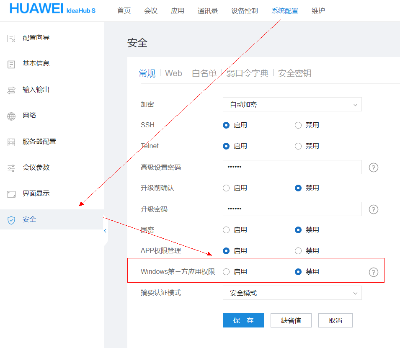Screen dimensions: 400x348
Task: Disable Telnet radio option
Action: point(298,146)
